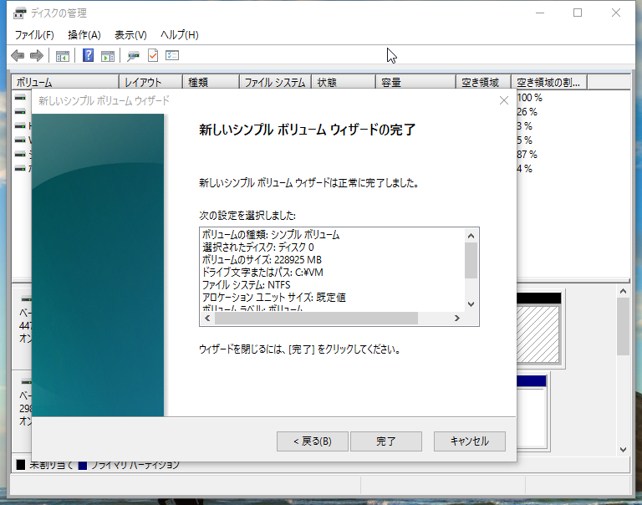Open ファイル(F) menu
The width and height of the screenshot is (642, 505).
pyautogui.click(x=34, y=35)
